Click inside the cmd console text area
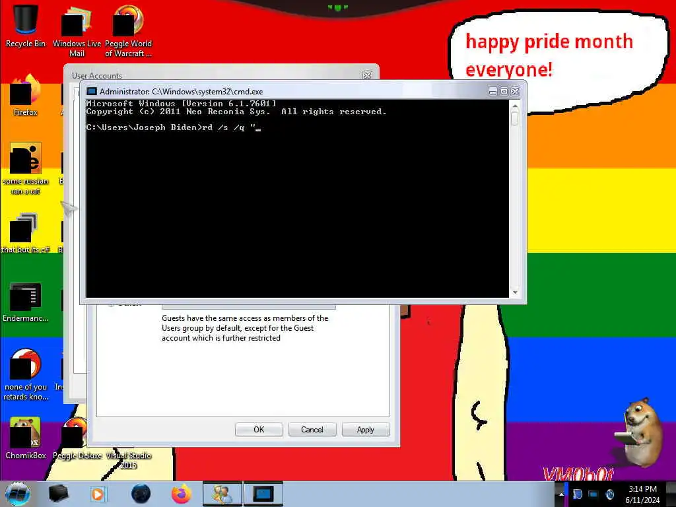Image resolution: width=676 pixels, height=507 pixels. 298,198
